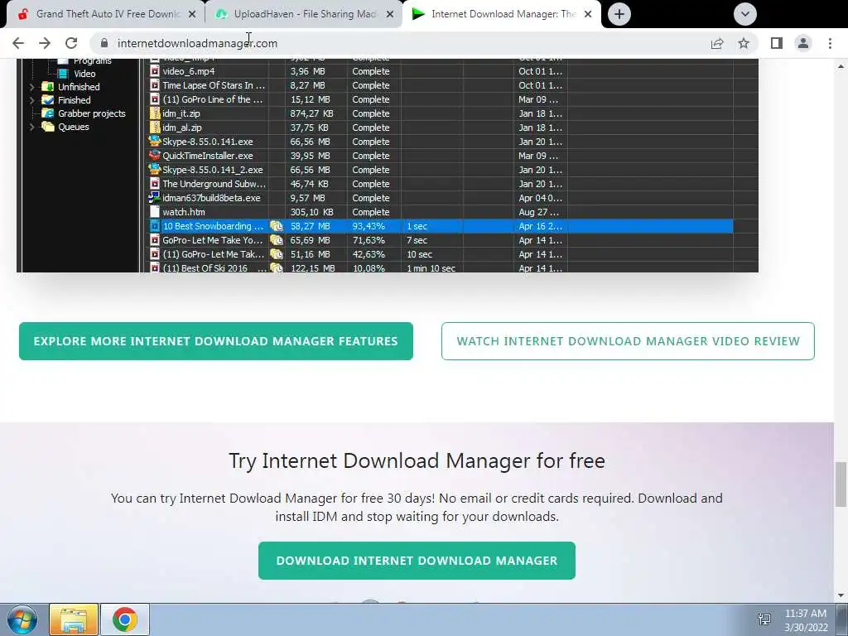The height and width of the screenshot is (636, 848).
Task: Close the Internet Download Manager tab
Action: pyautogui.click(x=589, y=14)
